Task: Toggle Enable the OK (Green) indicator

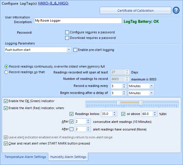Action: pos(6,101)
